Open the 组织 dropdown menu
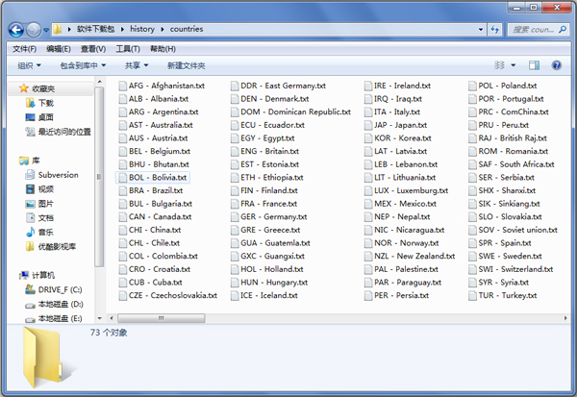 coord(29,65)
